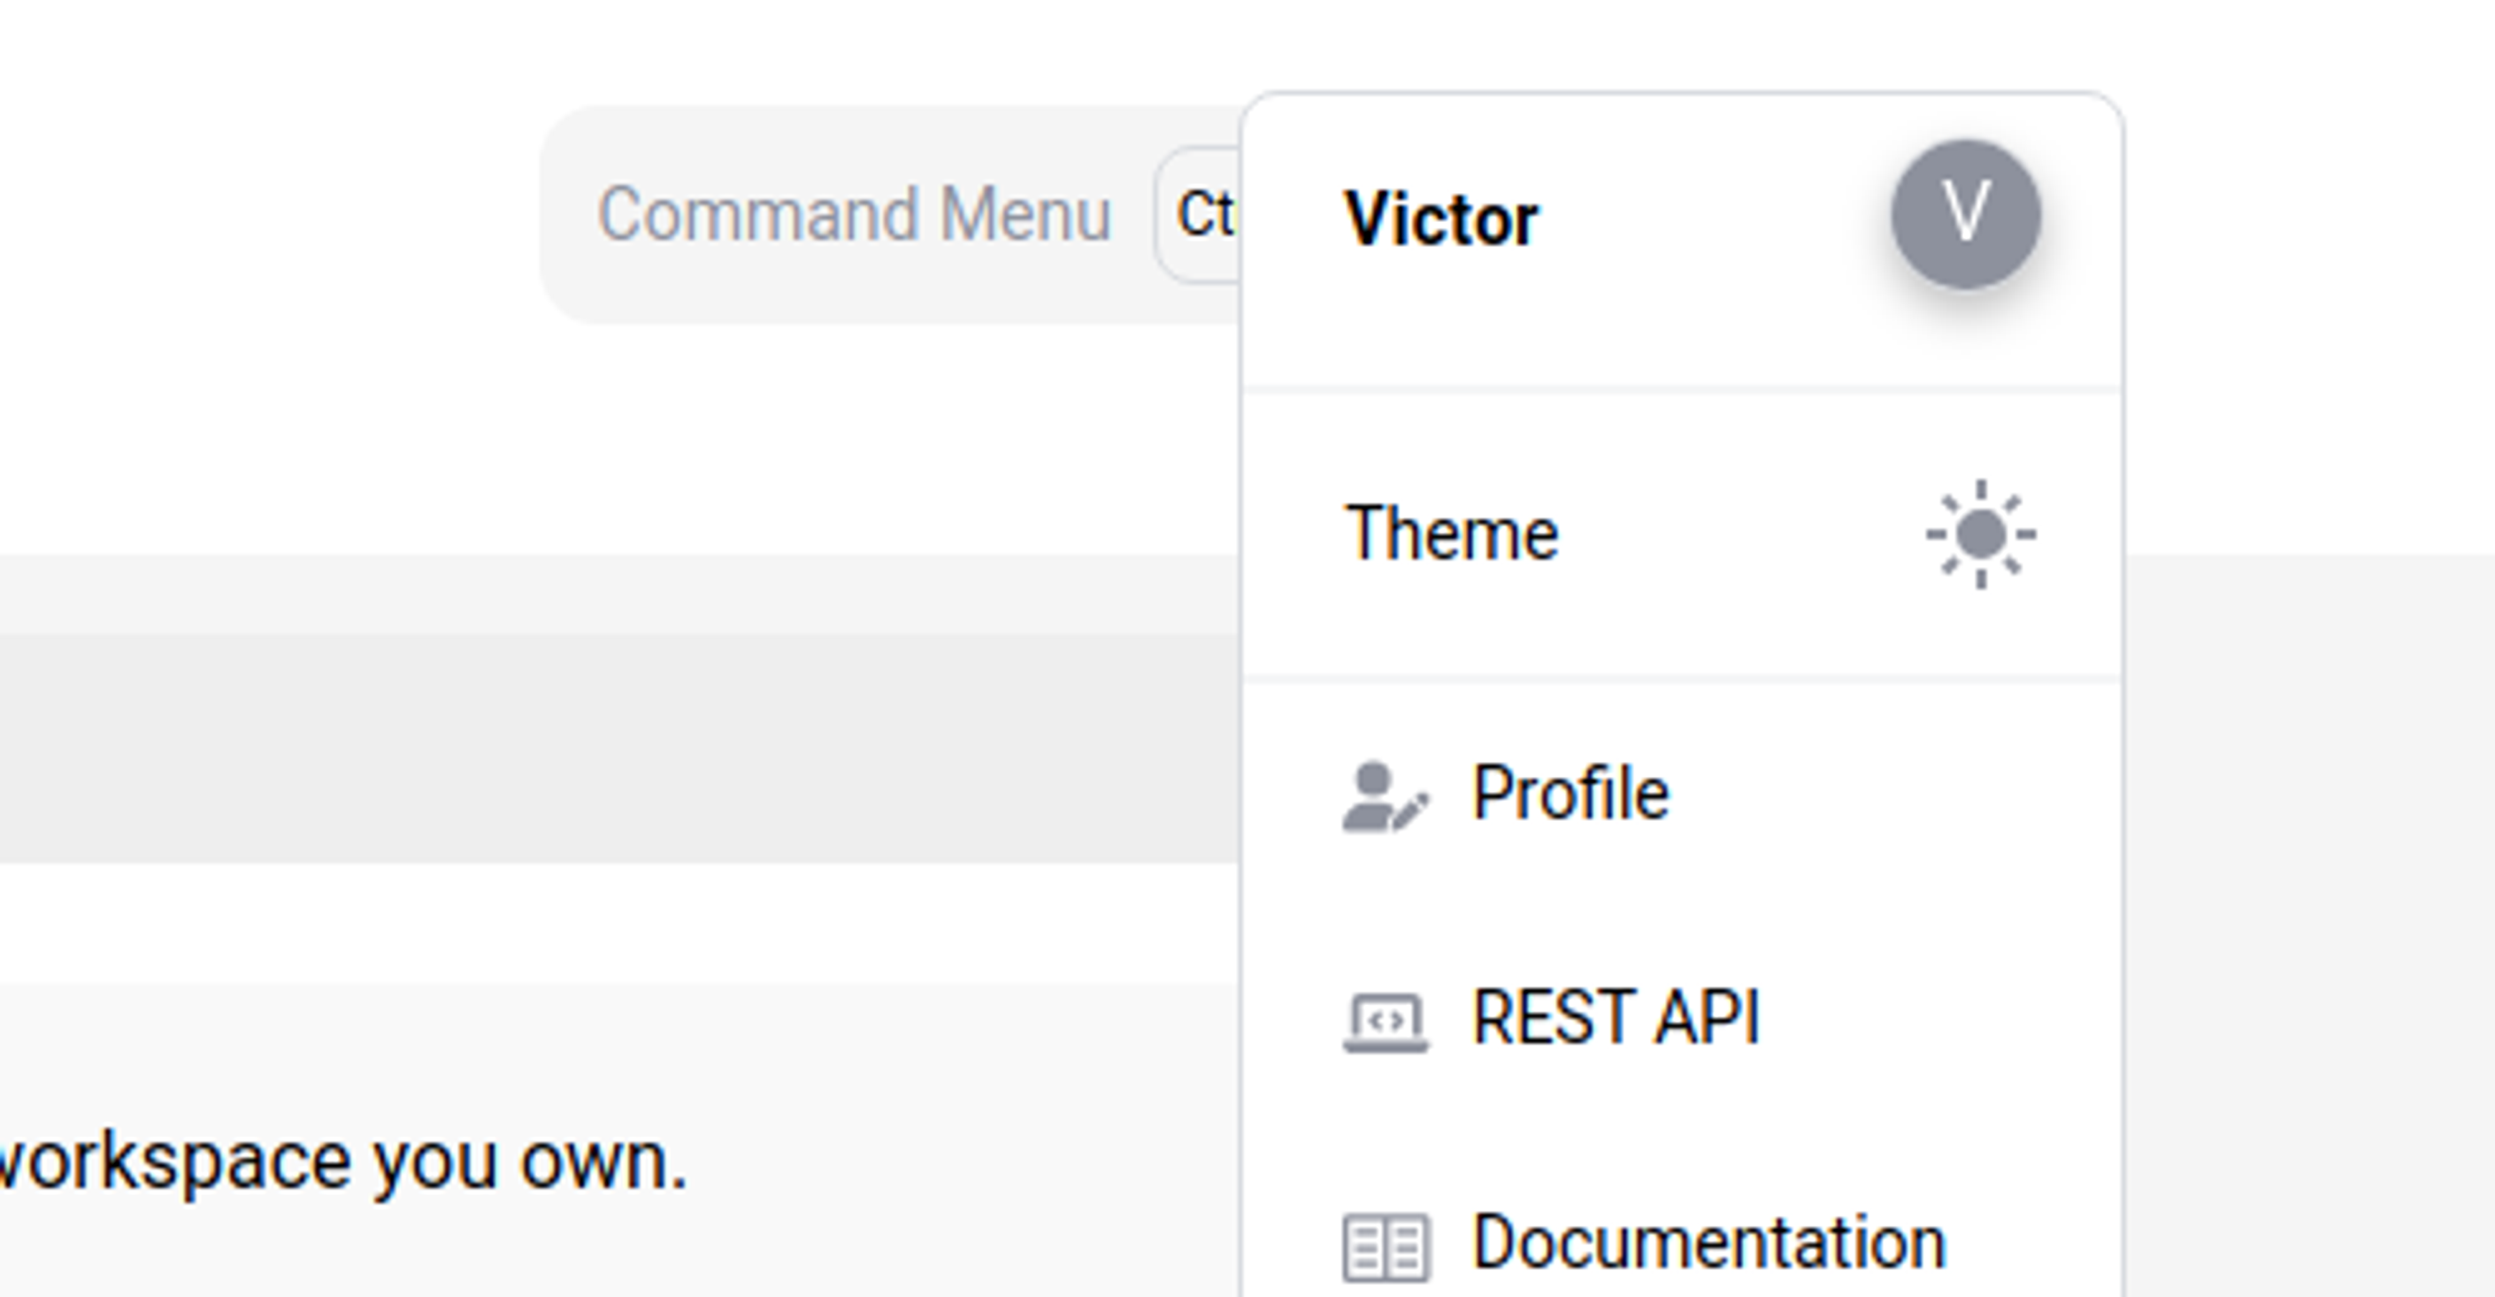Toggle the theme using the sun icon
This screenshot has width=2495, height=1297.
(x=1980, y=533)
